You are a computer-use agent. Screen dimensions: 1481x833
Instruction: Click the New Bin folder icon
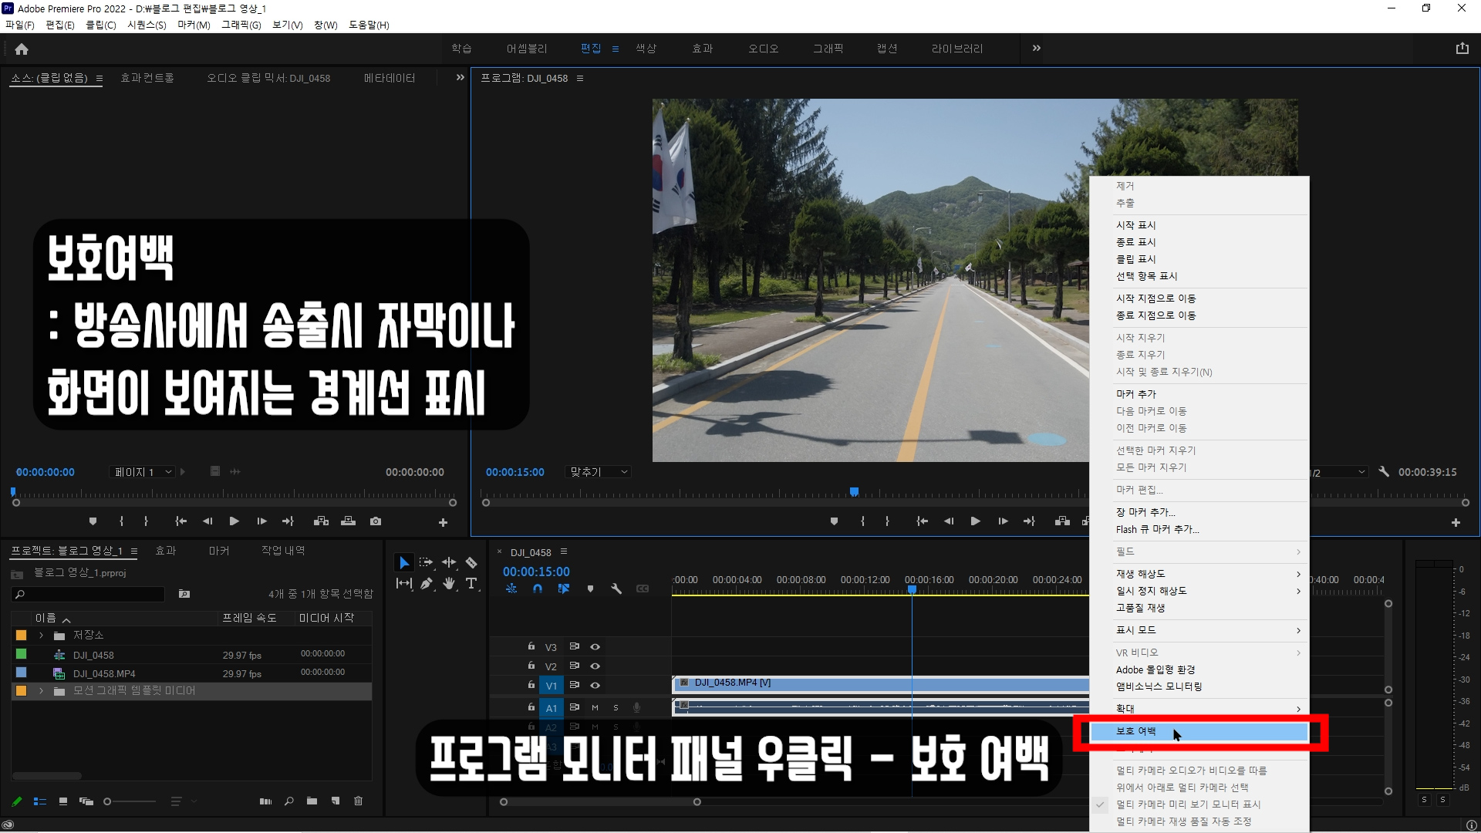click(312, 801)
